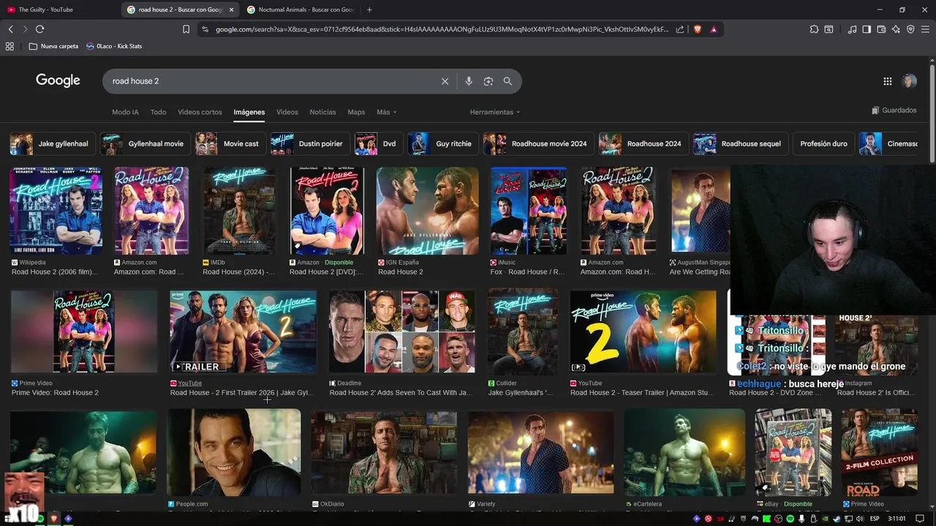Open the People.com image result
The width and height of the screenshot is (936, 526).
[x=234, y=452]
